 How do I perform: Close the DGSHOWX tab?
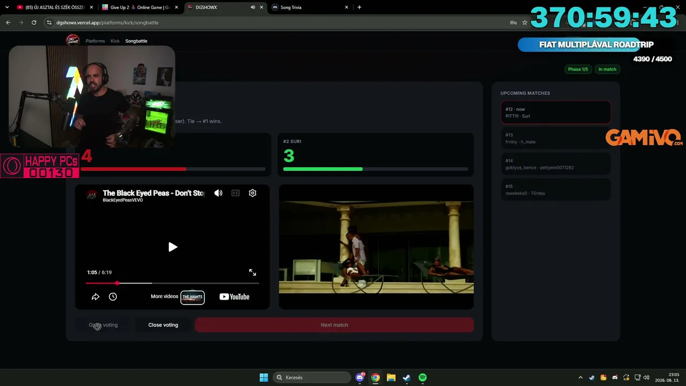coord(262,8)
